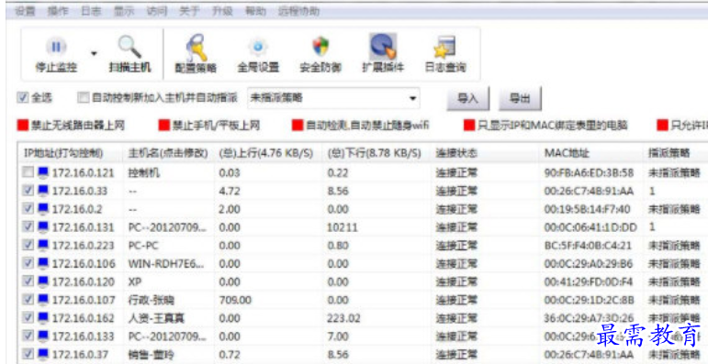Uncheck the box for 172.16.0.2
The width and height of the screenshot is (708, 364).
28,209
